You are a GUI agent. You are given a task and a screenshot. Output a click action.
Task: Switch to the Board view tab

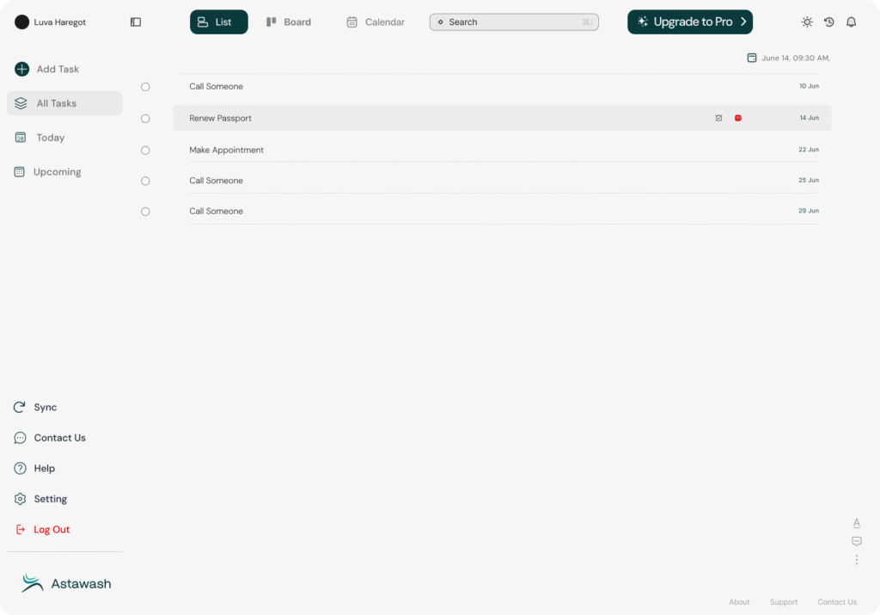(289, 22)
